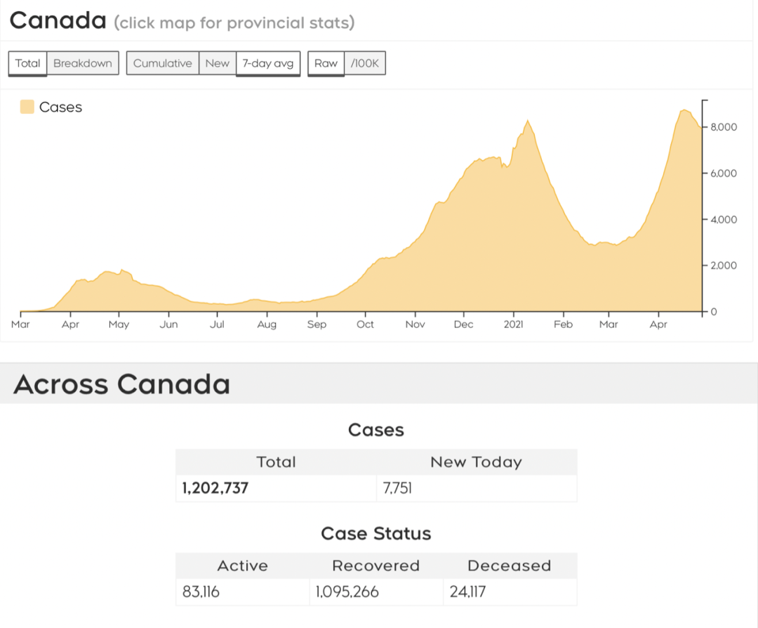Click the Sep x-axis label

coord(317,325)
